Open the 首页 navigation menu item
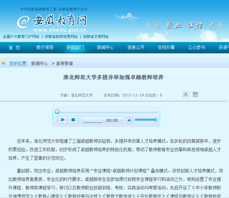Viewport: 229px width, 198px height. click(15, 48)
